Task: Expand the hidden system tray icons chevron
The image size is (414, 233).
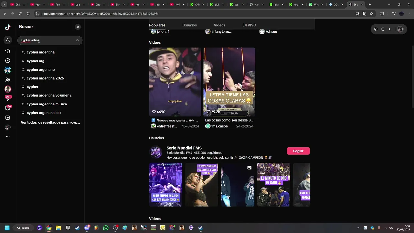Action: coord(358,228)
